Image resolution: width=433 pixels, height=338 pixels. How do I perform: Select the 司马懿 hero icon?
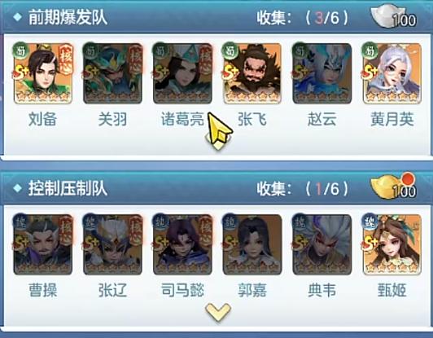[182, 244]
